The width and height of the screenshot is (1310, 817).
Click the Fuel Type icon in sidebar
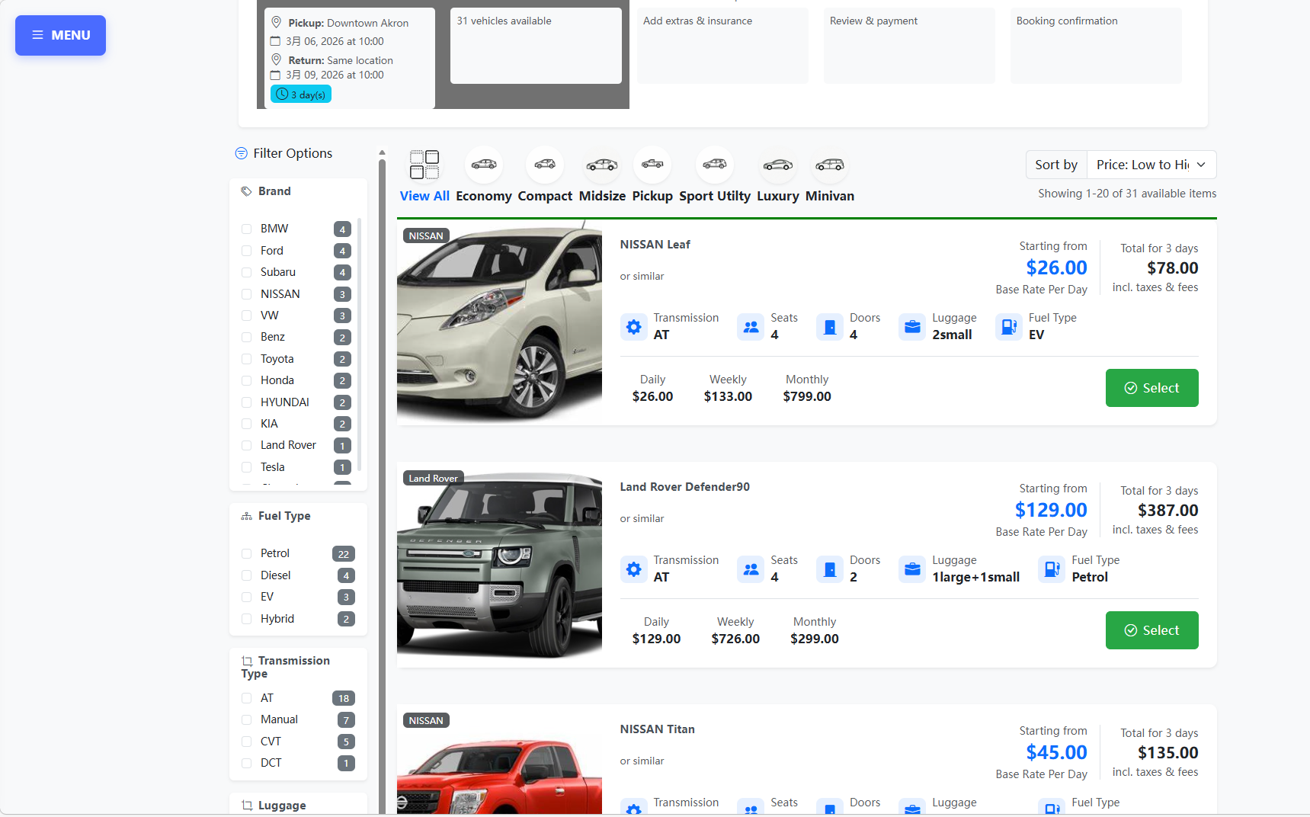pos(245,515)
